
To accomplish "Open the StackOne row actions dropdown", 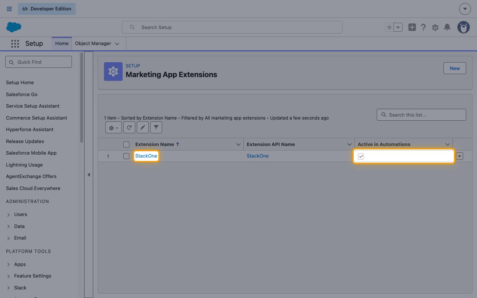I will (x=459, y=156).
